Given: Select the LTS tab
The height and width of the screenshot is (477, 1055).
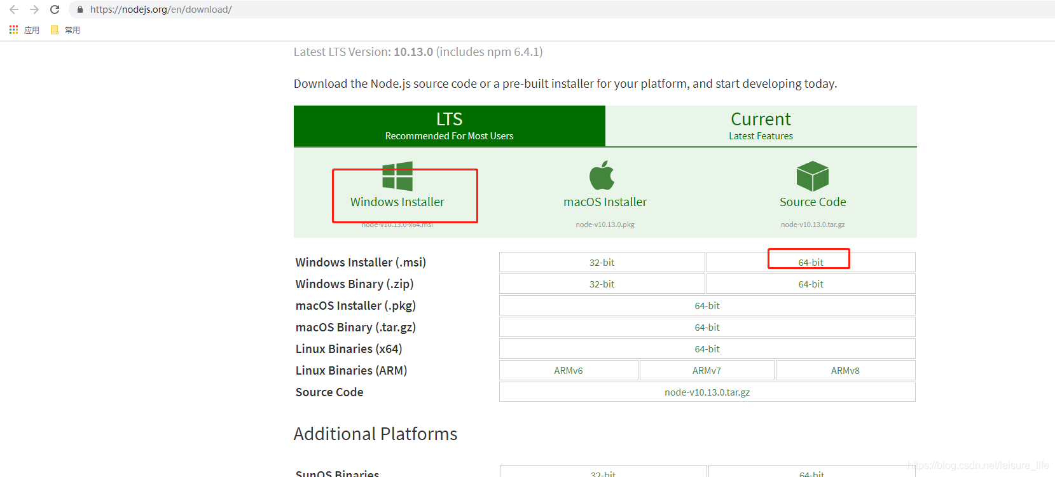Looking at the screenshot, I should tap(450, 126).
